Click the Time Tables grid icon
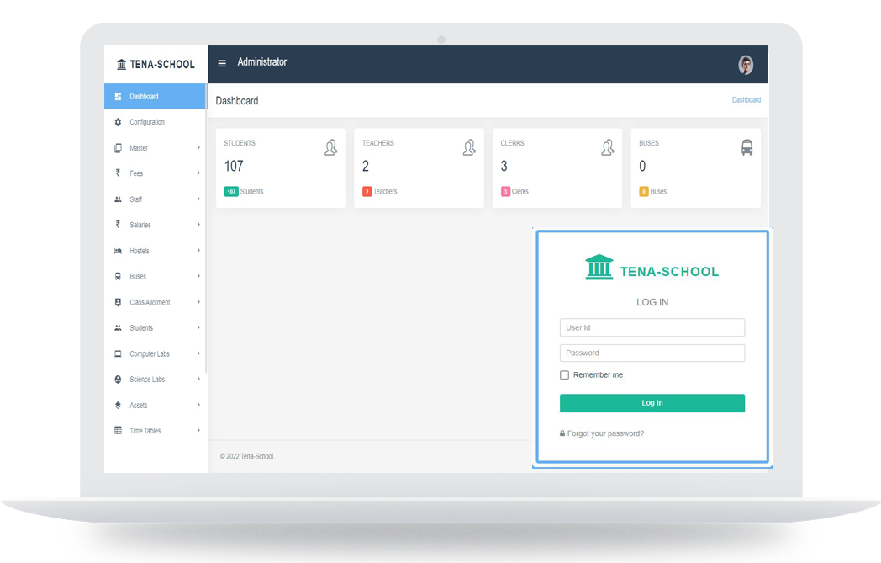Image resolution: width=881 pixels, height=563 pixels. (x=118, y=431)
